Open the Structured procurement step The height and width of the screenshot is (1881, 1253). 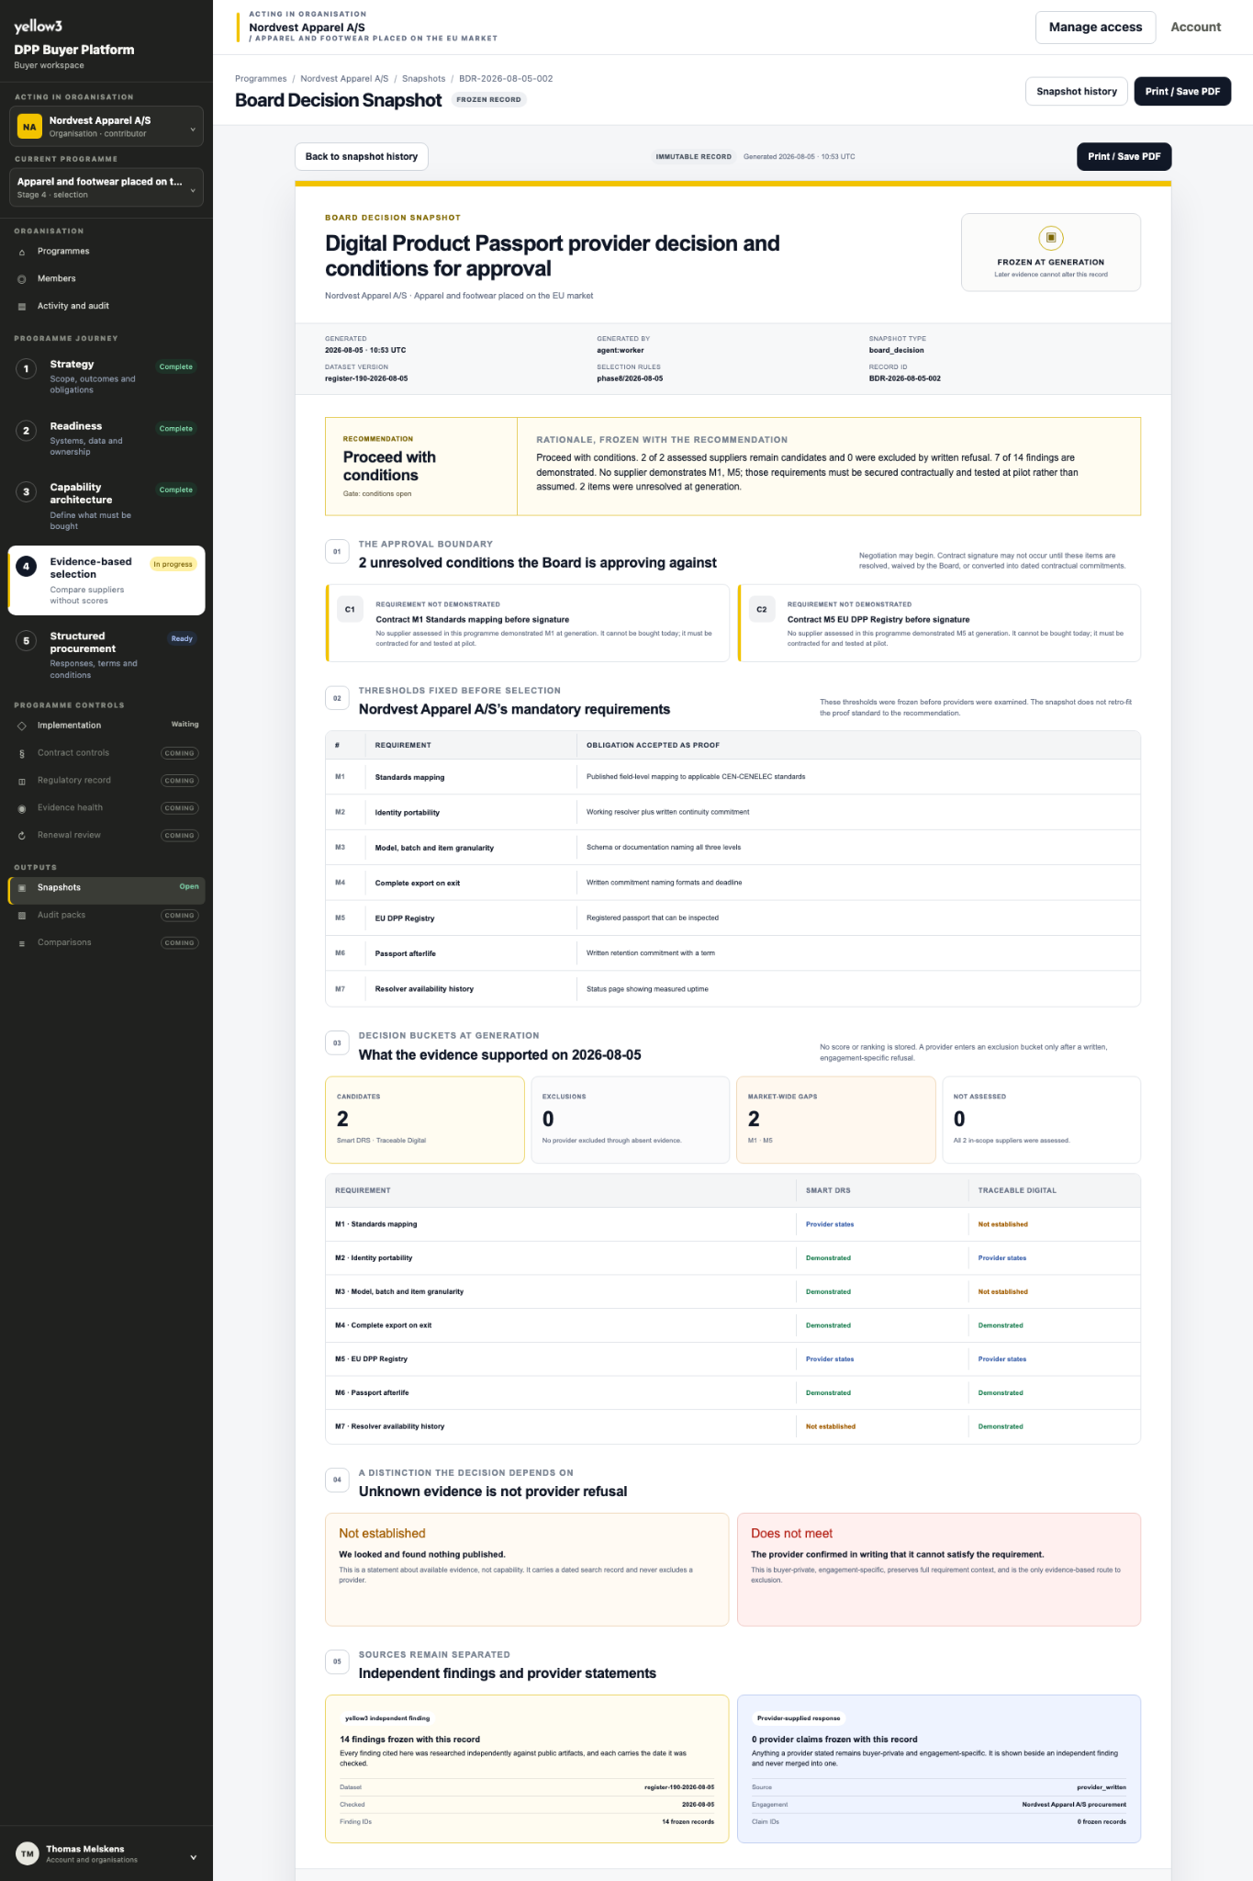pyautogui.click(x=106, y=656)
